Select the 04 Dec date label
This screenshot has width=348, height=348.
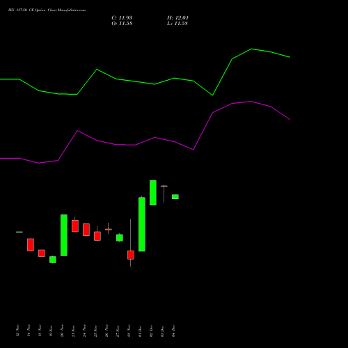pos(173,331)
